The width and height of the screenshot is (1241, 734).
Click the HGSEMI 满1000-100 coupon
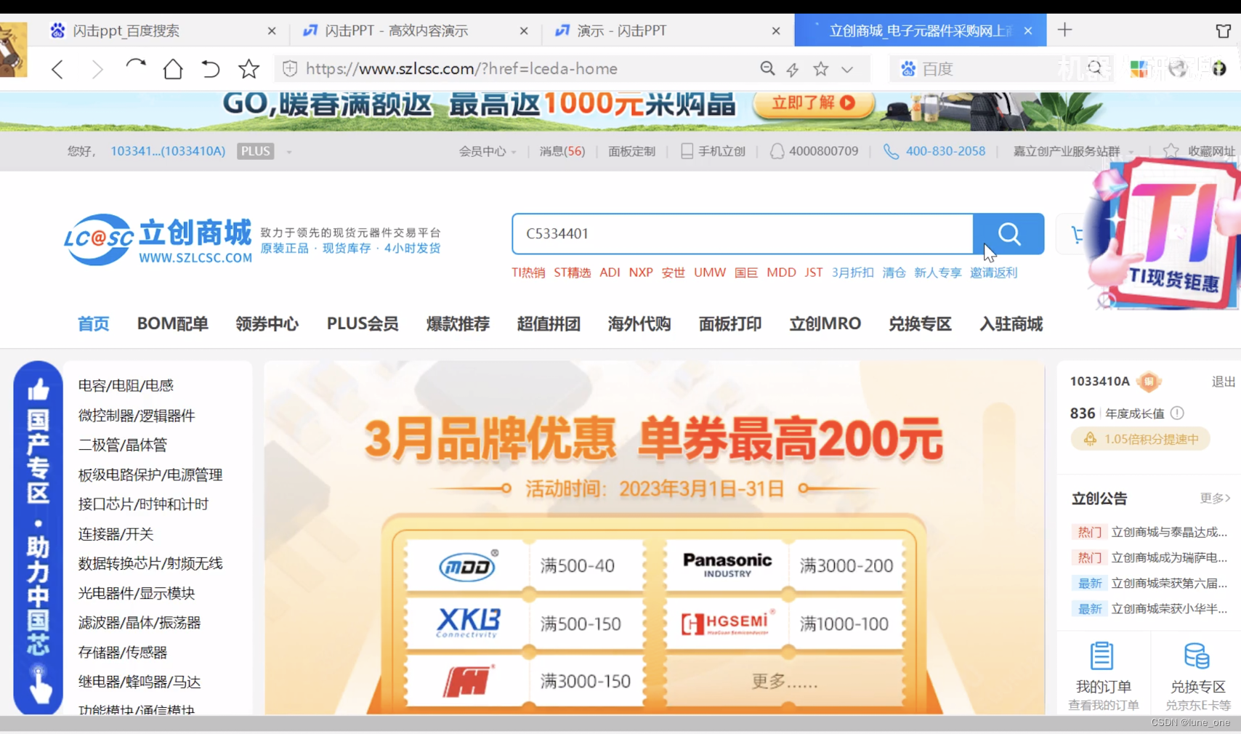(x=785, y=624)
